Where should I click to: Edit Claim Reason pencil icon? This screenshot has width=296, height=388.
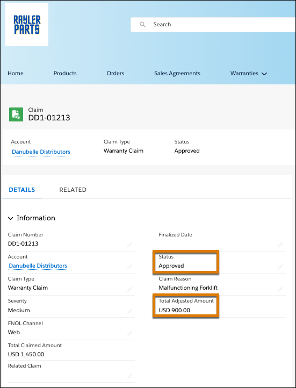pyautogui.click(x=280, y=289)
